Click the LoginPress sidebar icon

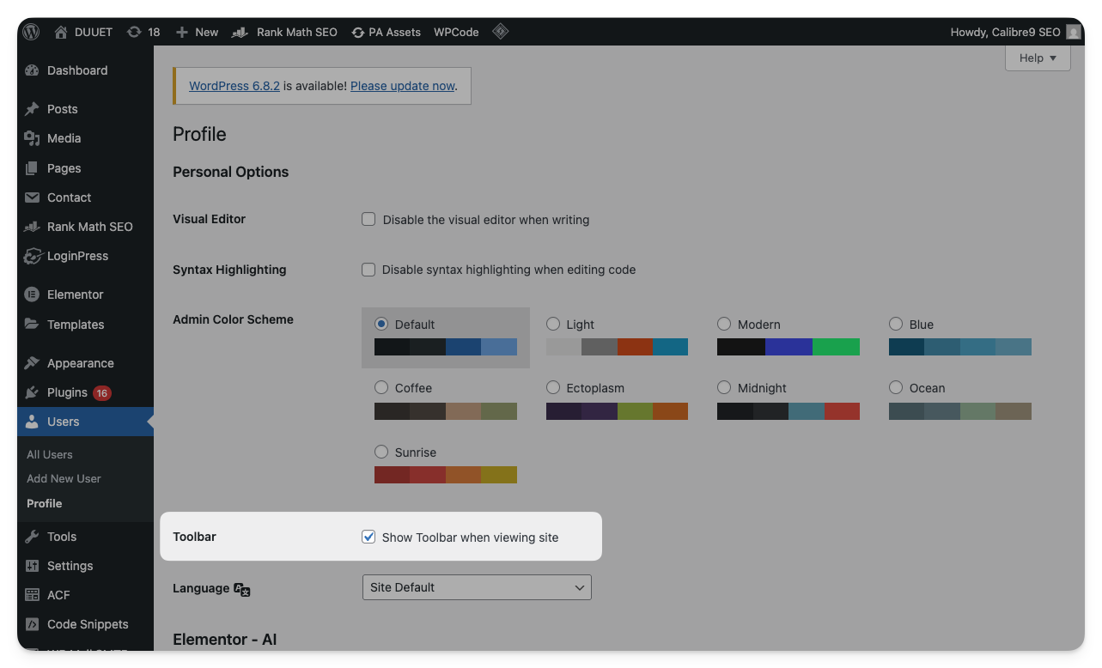(32, 256)
